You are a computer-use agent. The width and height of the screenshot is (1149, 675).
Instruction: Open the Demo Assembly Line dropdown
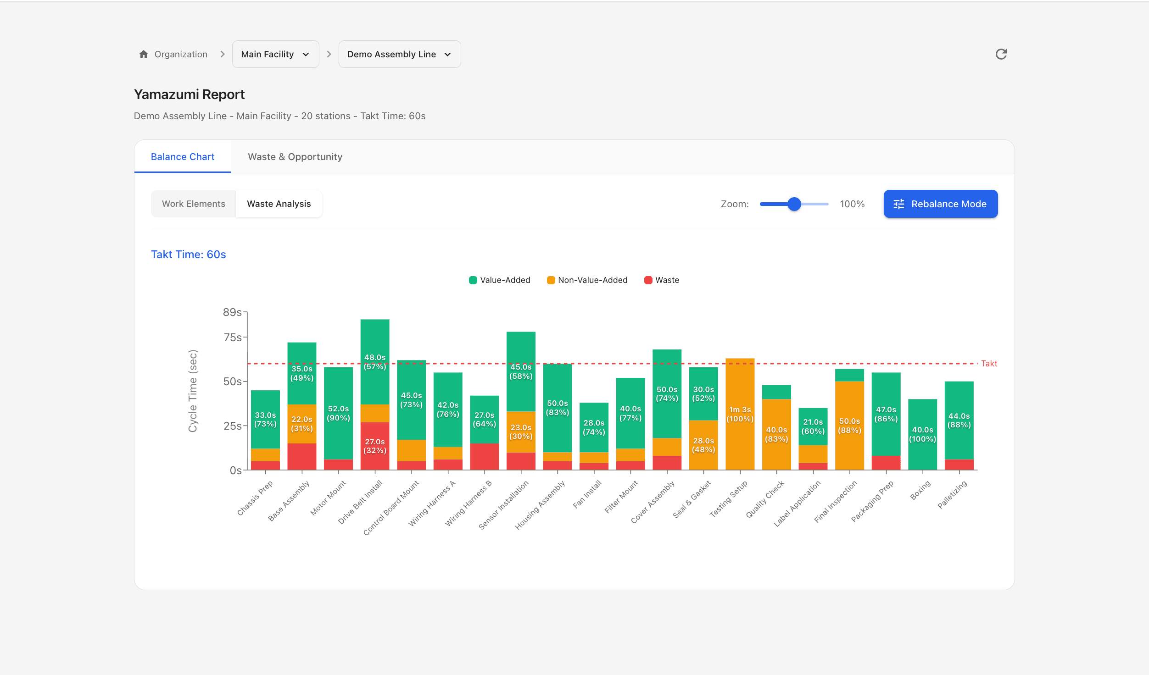pos(399,54)
